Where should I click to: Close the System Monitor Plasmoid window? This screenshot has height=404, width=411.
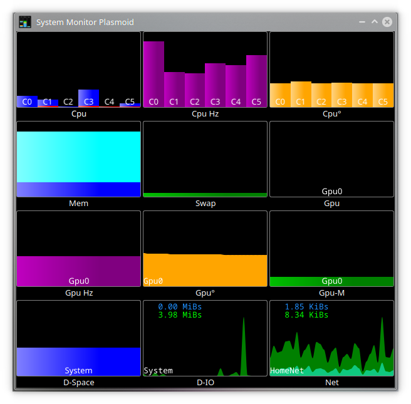pyautogui.click(x=387, y=22)
